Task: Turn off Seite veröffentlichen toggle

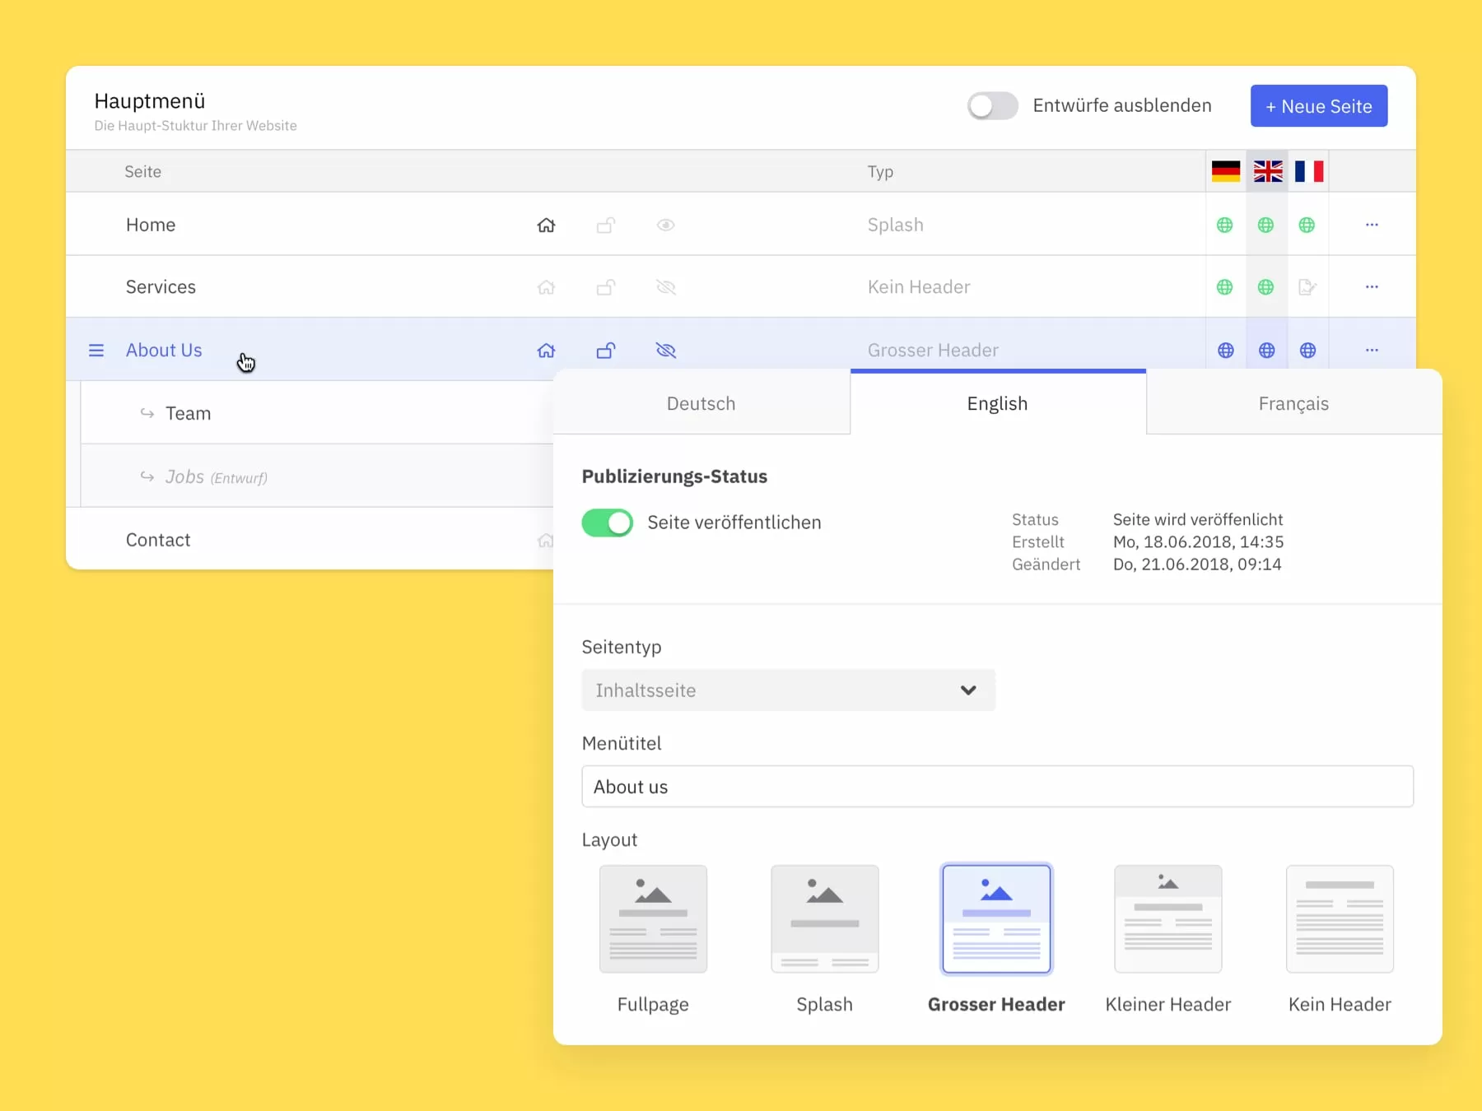Action: coord(608,523)
